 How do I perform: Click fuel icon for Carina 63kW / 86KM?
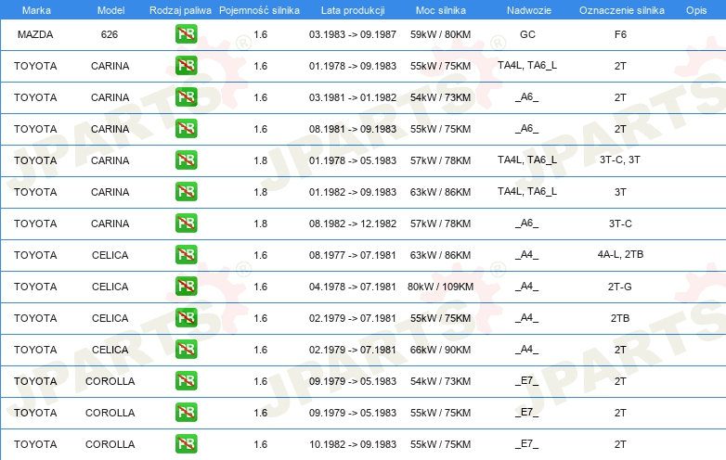coord(186,191)
